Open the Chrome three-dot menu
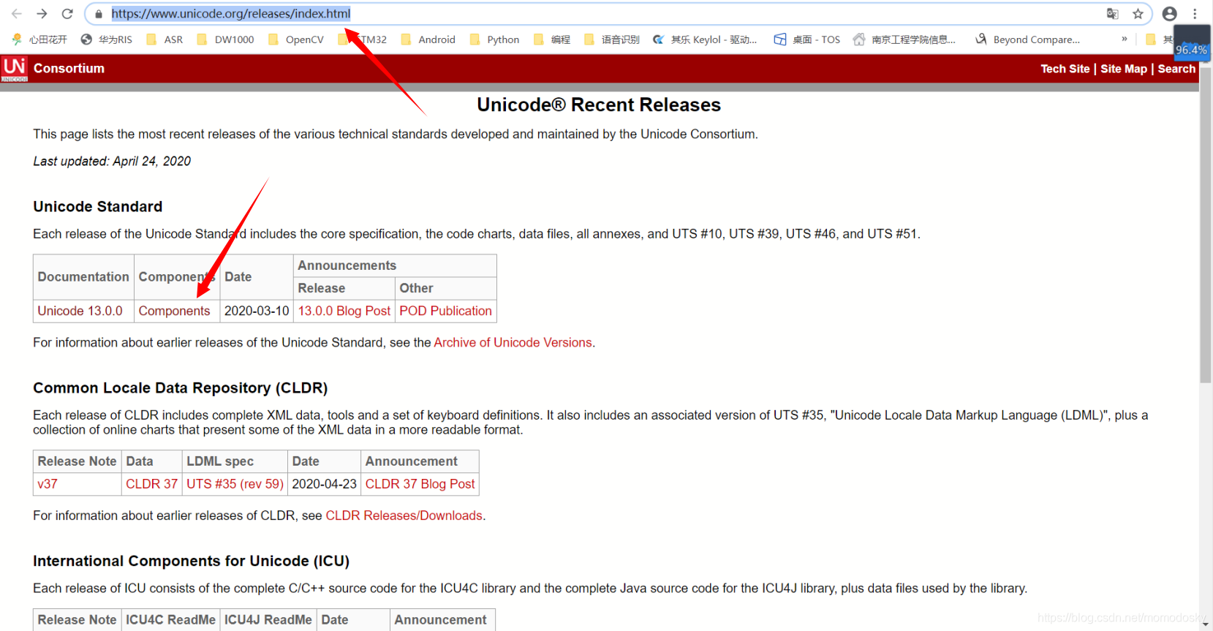Screen dimensions: 1213x631 pyautogui.click(x=1195, y=14)
